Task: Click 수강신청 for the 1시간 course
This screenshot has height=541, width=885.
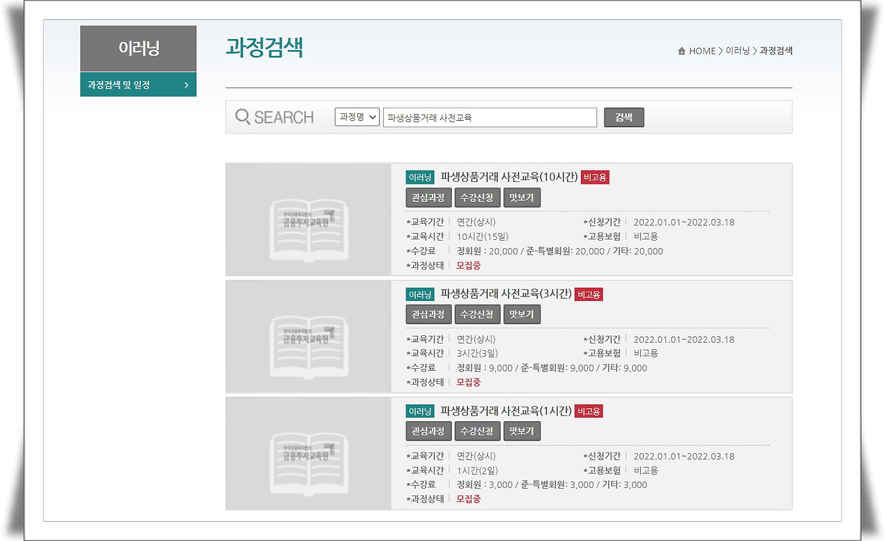Action: (477, 431)
